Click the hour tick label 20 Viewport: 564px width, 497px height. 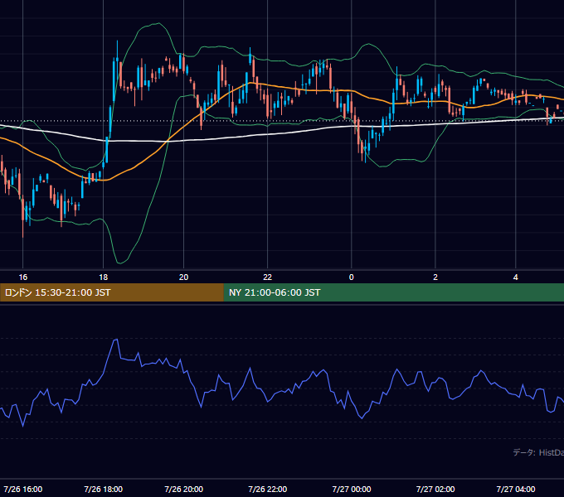point(184,277)
